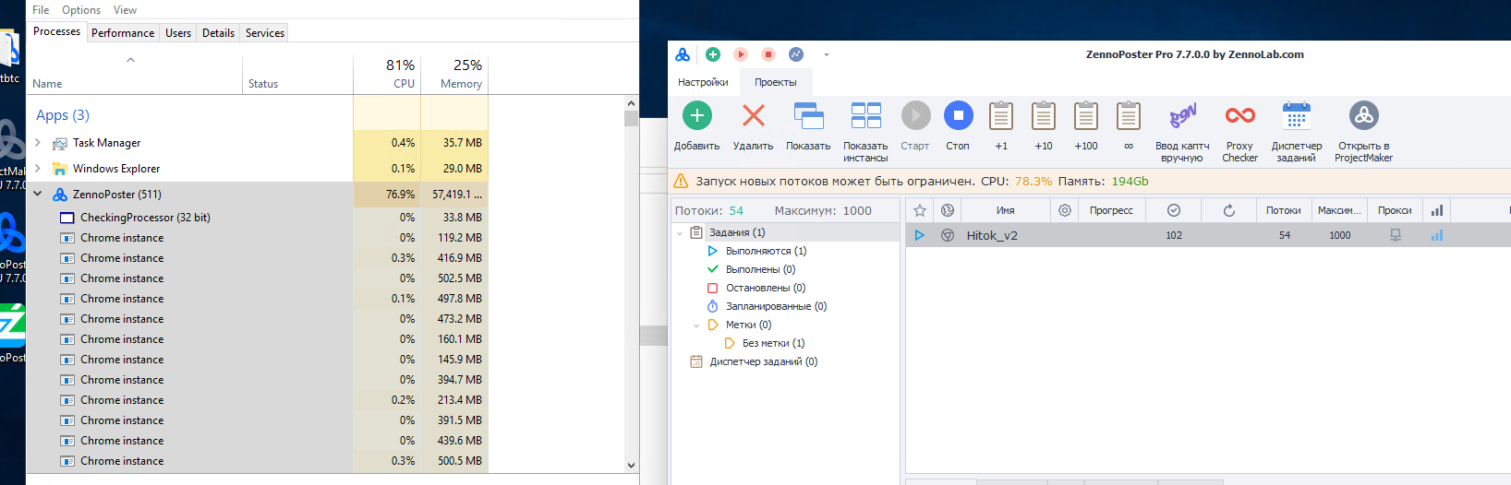
Task: Select Без метки (1) tree item
Action: coord(773,343)
